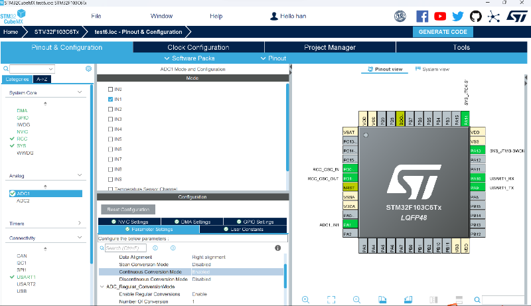Enable the IN0 channel checkbox
This screenshot has height=306, width=531.
111,89
